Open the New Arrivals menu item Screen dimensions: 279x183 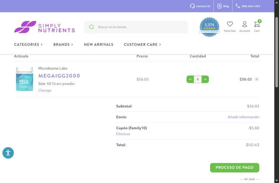pyautogui.click(x=99, y=45)
